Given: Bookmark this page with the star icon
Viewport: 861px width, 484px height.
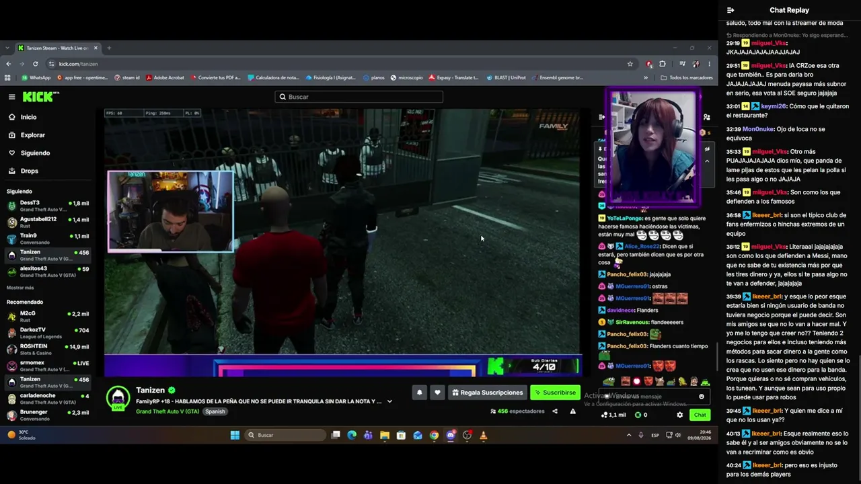Looking at the screenshot, I should 630,64.
